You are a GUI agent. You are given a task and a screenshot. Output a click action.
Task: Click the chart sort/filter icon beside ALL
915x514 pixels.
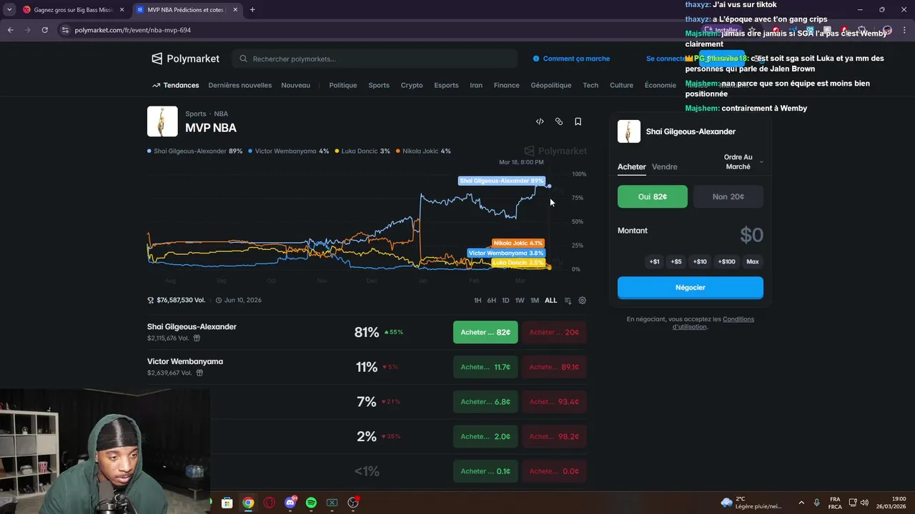568,301
